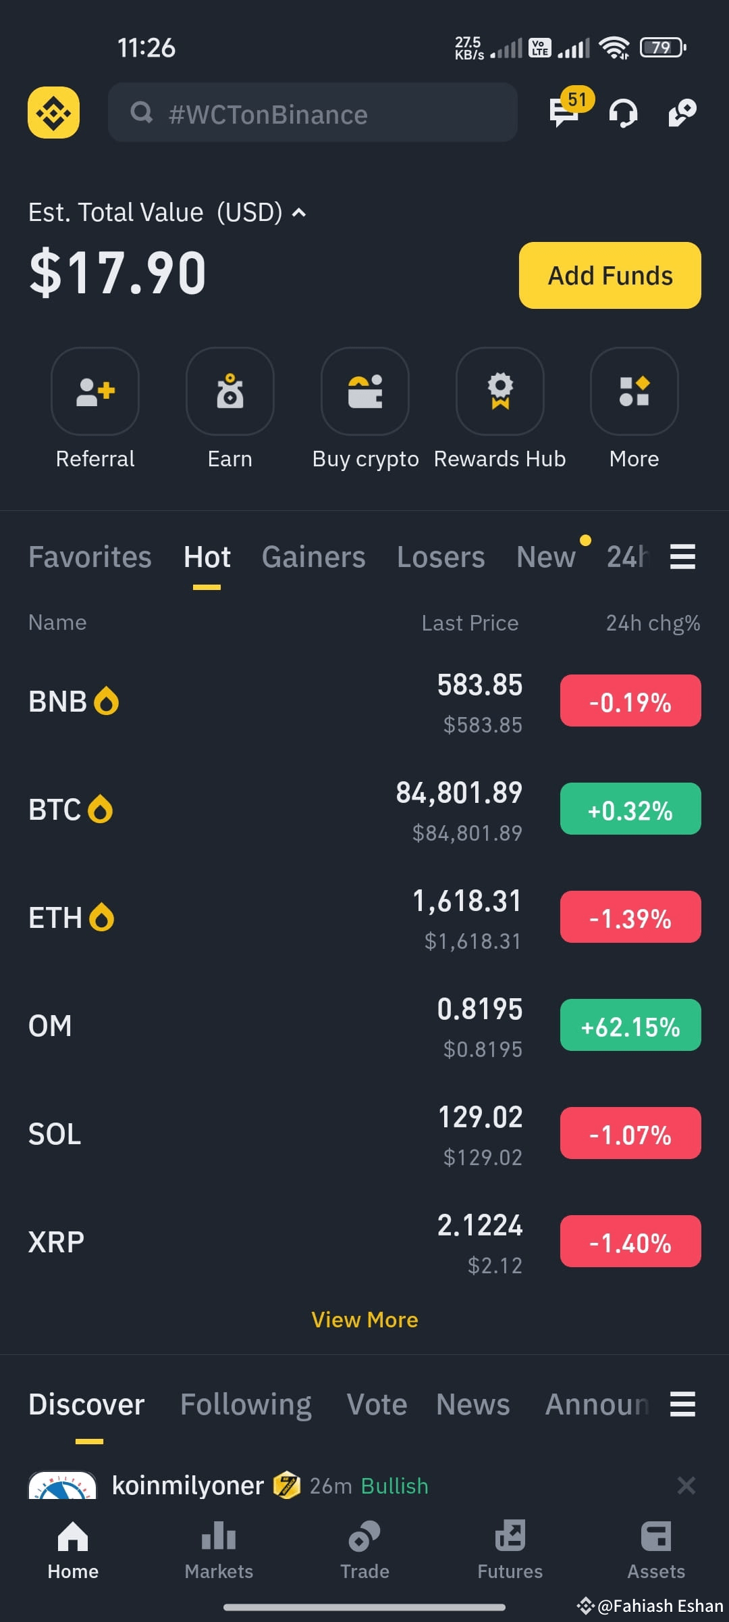Screen dimensions: 729x1622
Task: Click the Add Funds button
Action: pyautogui.click(x=610, y=275)
